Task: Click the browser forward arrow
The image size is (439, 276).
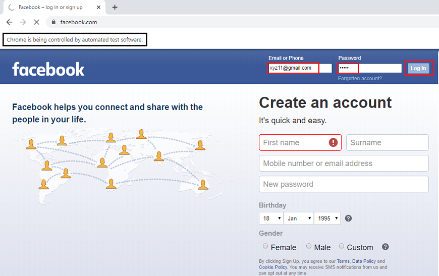Action: click(23, 22)
